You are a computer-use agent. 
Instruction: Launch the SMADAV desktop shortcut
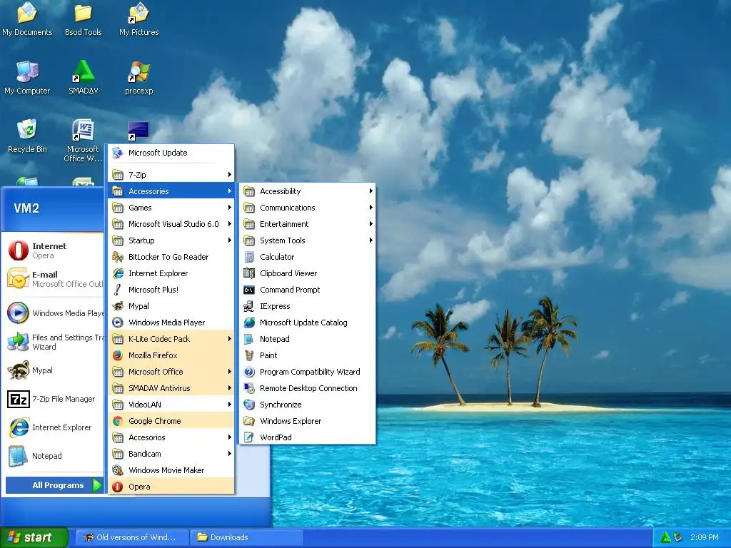(x=83, y=78)
